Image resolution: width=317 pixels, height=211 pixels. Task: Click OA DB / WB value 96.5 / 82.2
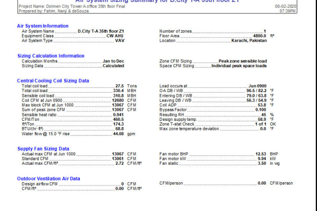point(256,91)
